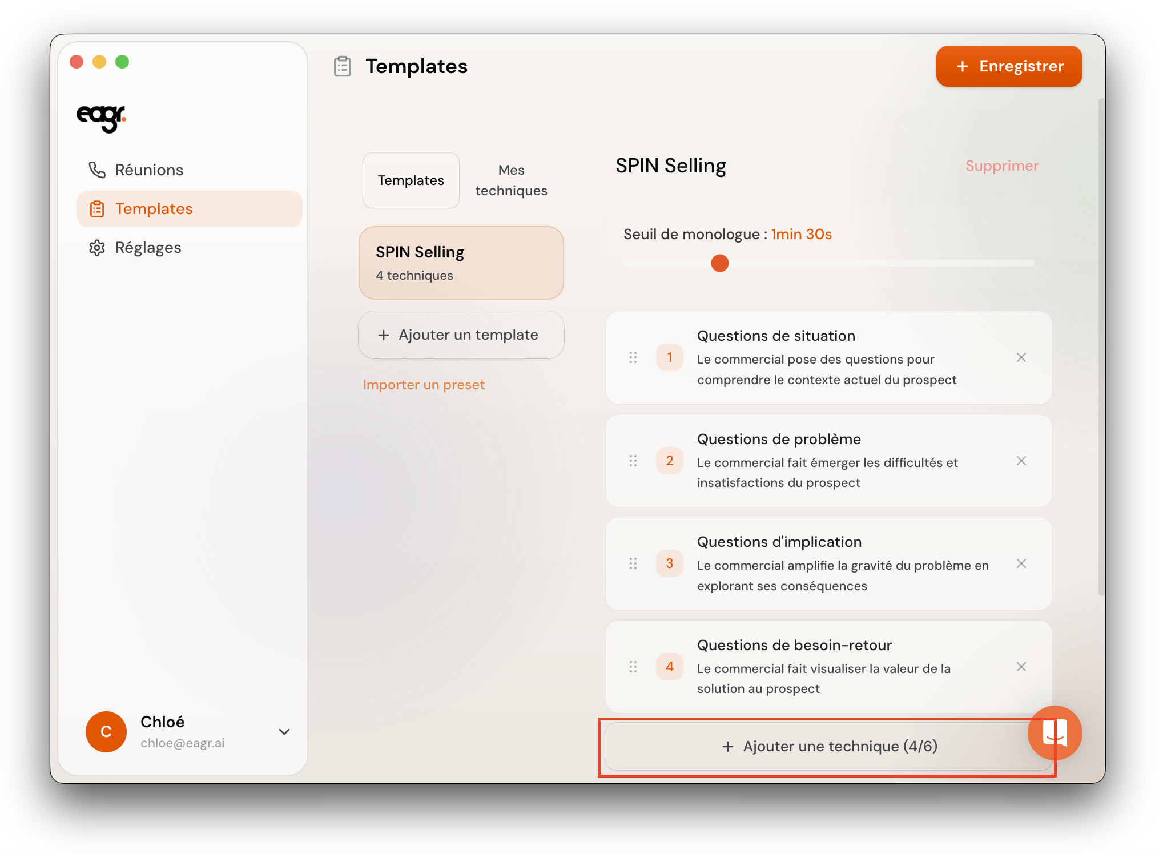Open the orange floating help book widget
This screenshot has width=1159, height=854.
tap(1055, 732)
